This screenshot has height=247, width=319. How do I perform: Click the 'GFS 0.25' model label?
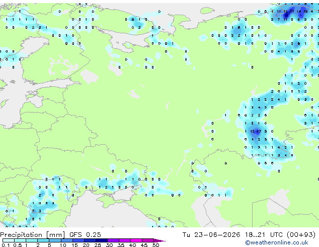pyautogui.click(x=85, y=235)
